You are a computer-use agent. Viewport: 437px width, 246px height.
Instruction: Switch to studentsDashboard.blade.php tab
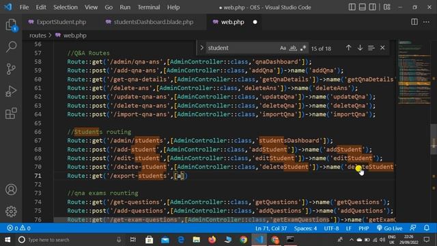point(150,22)
